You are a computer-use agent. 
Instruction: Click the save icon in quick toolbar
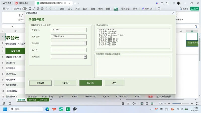[30, 9]
